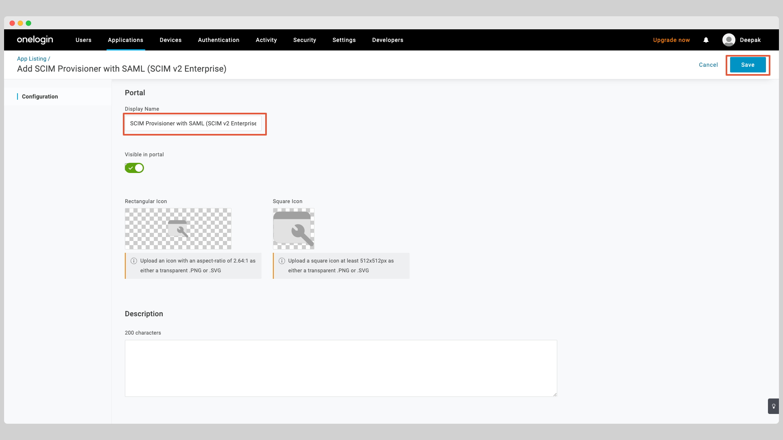Image resolution: width=783 pixels, height=440 pixels.
Task: Cancel the app configuration
Action: tap(708, 64)
